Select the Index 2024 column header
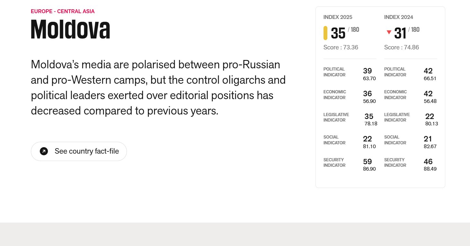 tap(399, 17)
